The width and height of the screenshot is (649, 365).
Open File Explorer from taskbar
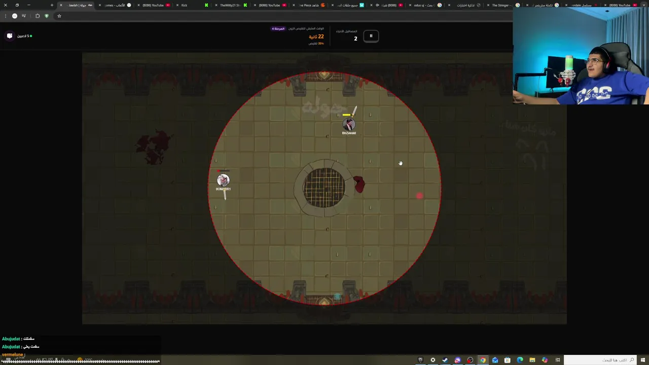532,360
